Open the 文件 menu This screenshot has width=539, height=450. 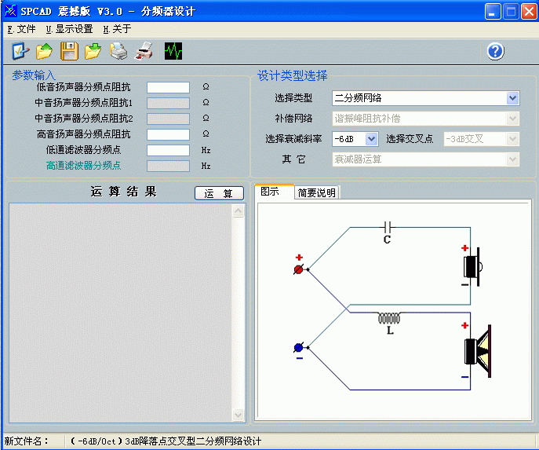click(x=21, y=29)
